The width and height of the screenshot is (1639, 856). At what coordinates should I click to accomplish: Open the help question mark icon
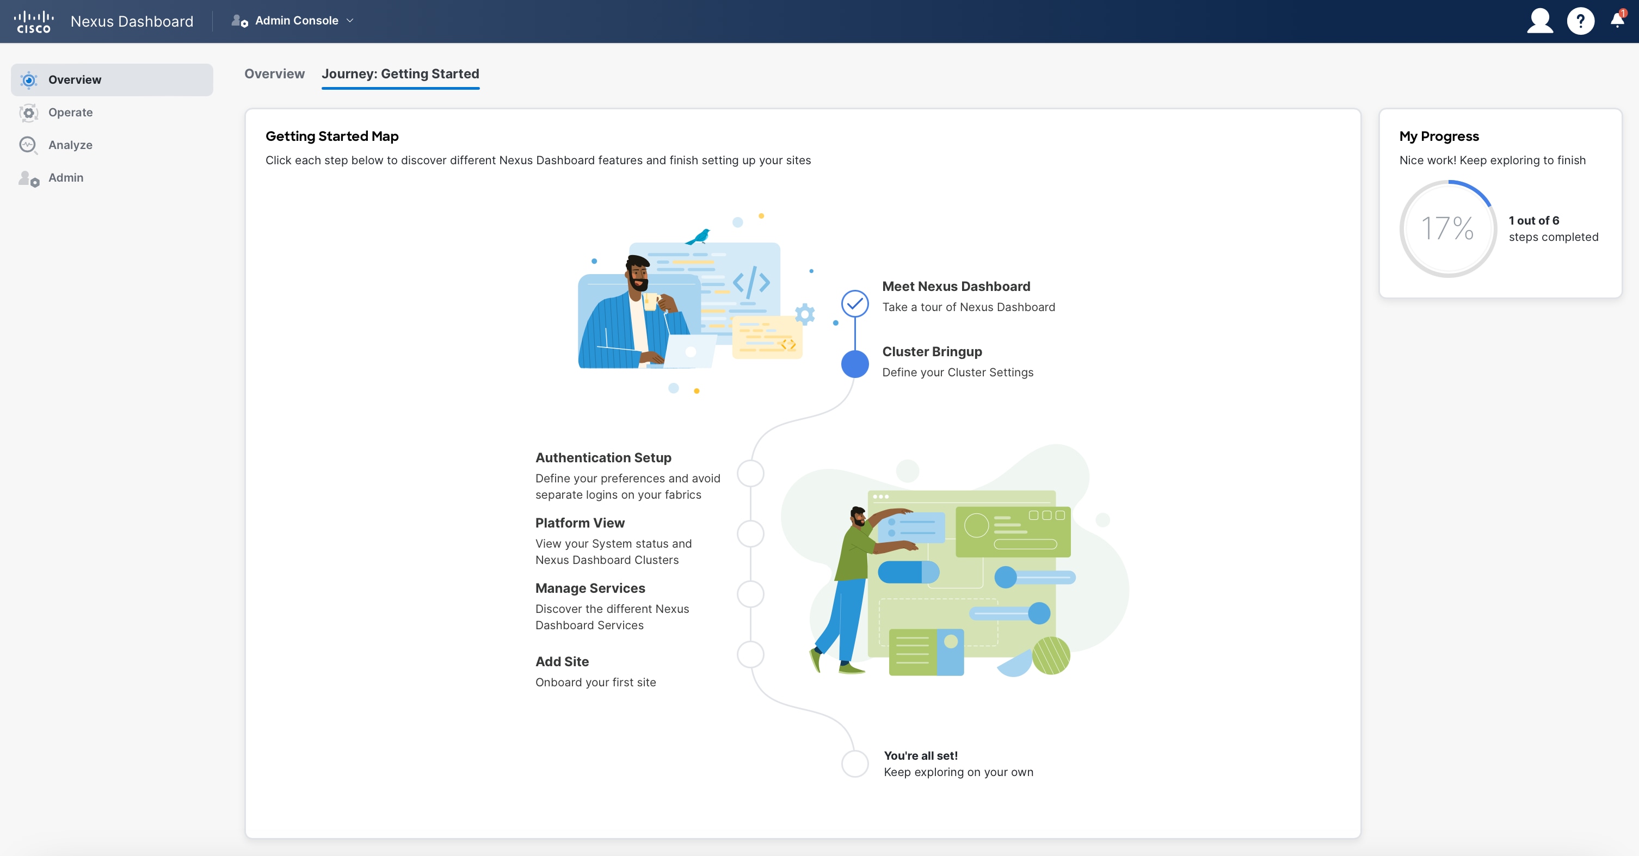pyautogui.click(x=1580, y=21)
